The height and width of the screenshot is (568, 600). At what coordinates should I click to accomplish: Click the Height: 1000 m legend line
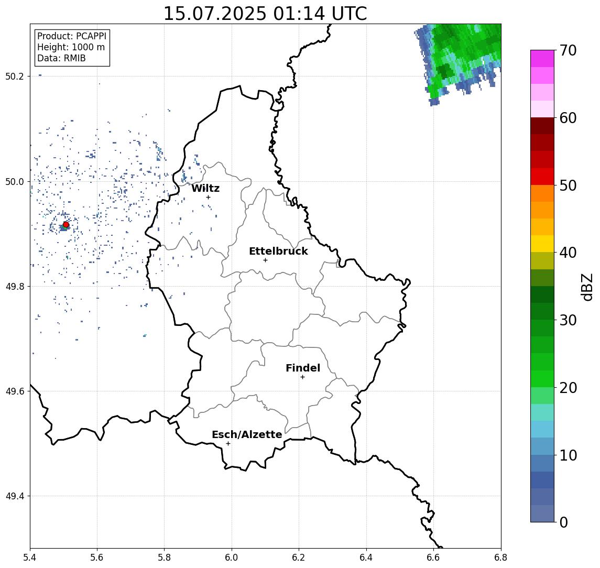pos(71,47)
